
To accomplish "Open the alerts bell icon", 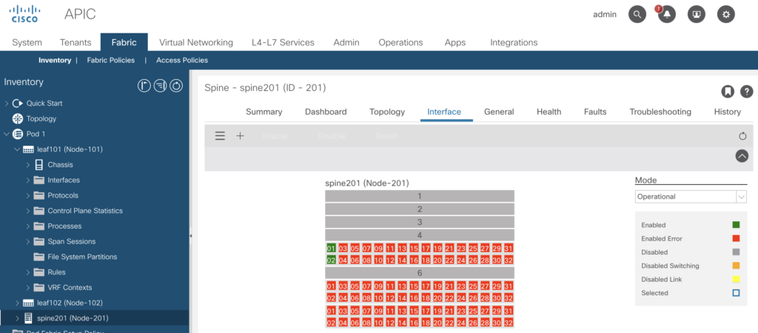I will pyautogui.click(x=667, y=15).
